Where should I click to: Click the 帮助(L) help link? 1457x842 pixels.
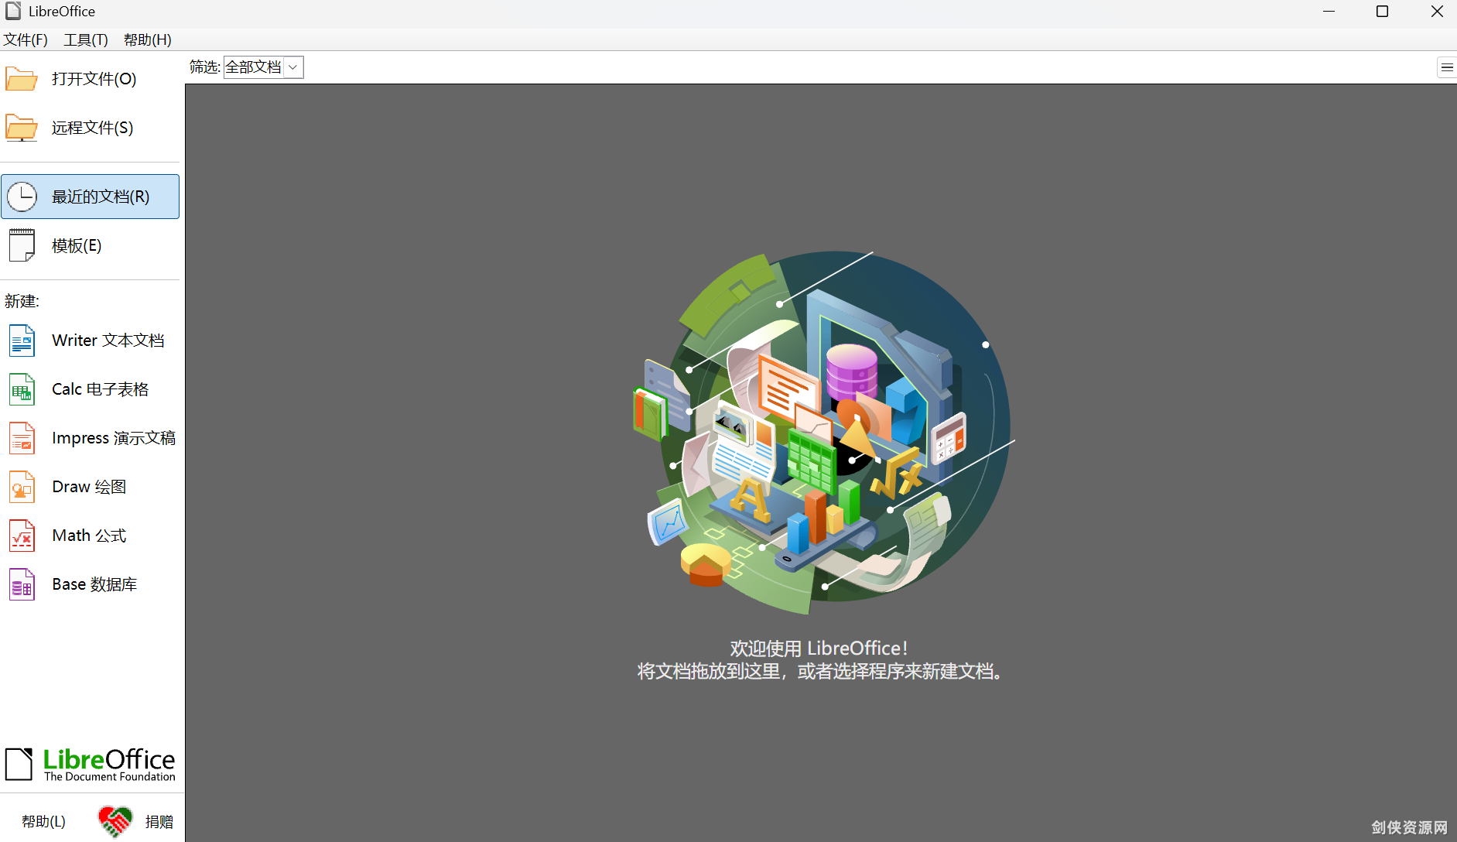[x=43, y=820]
